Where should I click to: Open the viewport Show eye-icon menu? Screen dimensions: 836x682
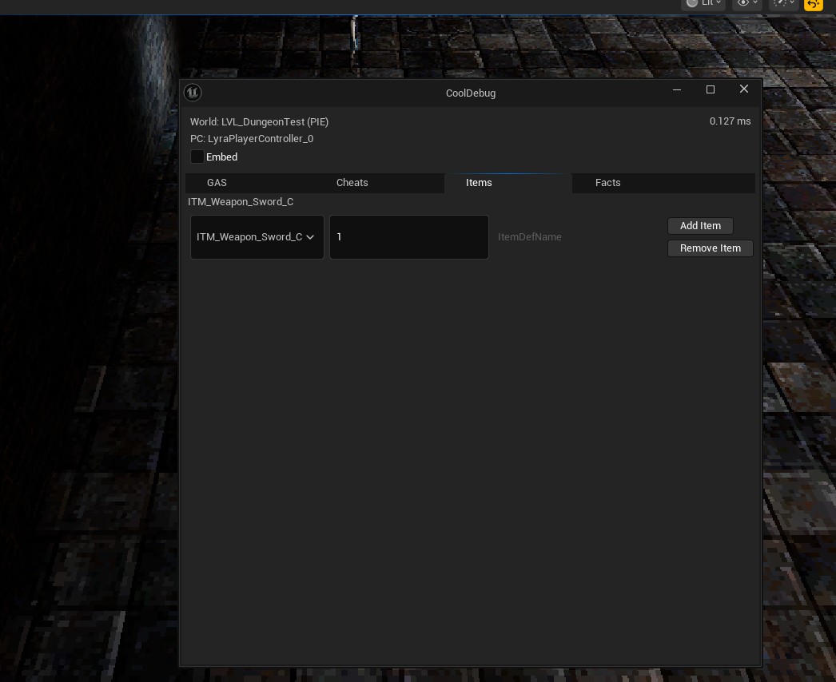coord(747,3)
